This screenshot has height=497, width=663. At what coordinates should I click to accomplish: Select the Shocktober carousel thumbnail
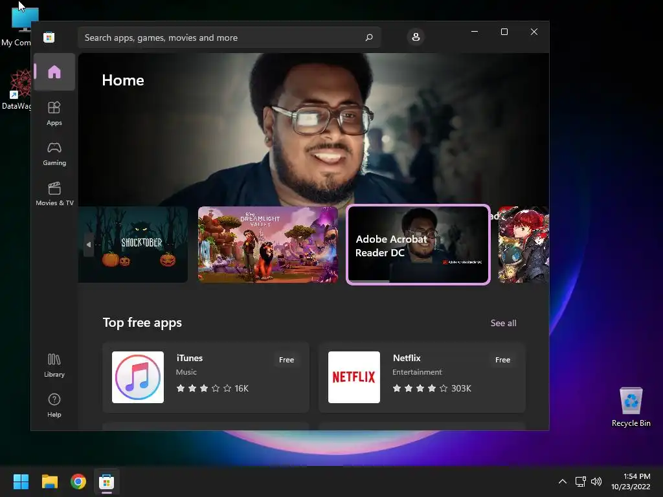[x=133, y=245]
